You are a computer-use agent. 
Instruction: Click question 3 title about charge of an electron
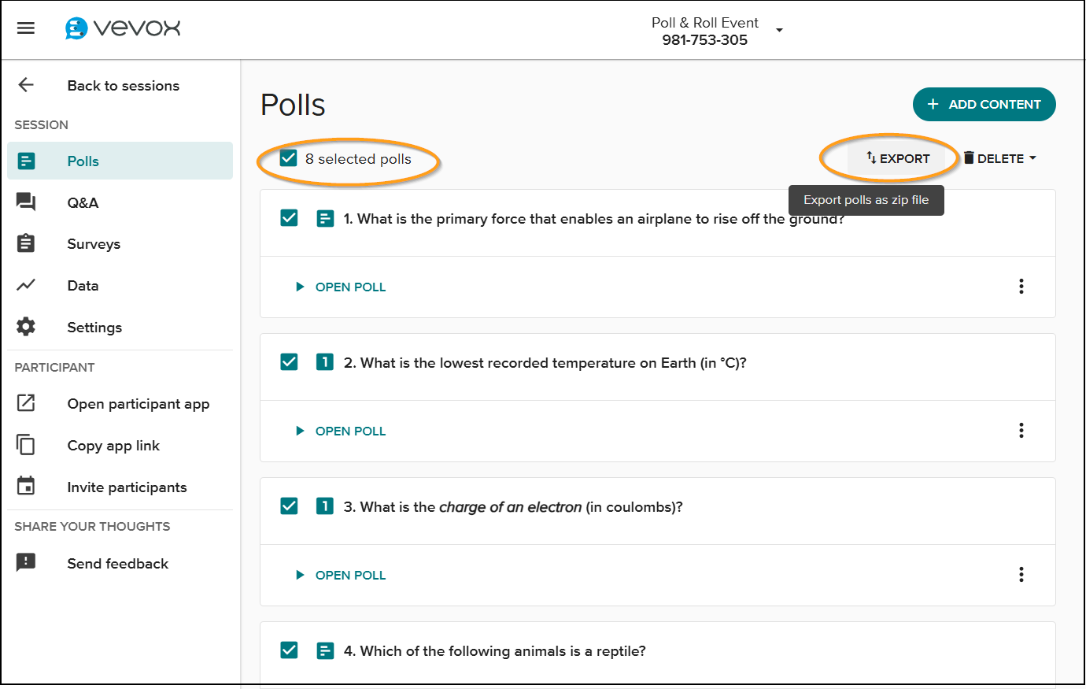[513, 507]
